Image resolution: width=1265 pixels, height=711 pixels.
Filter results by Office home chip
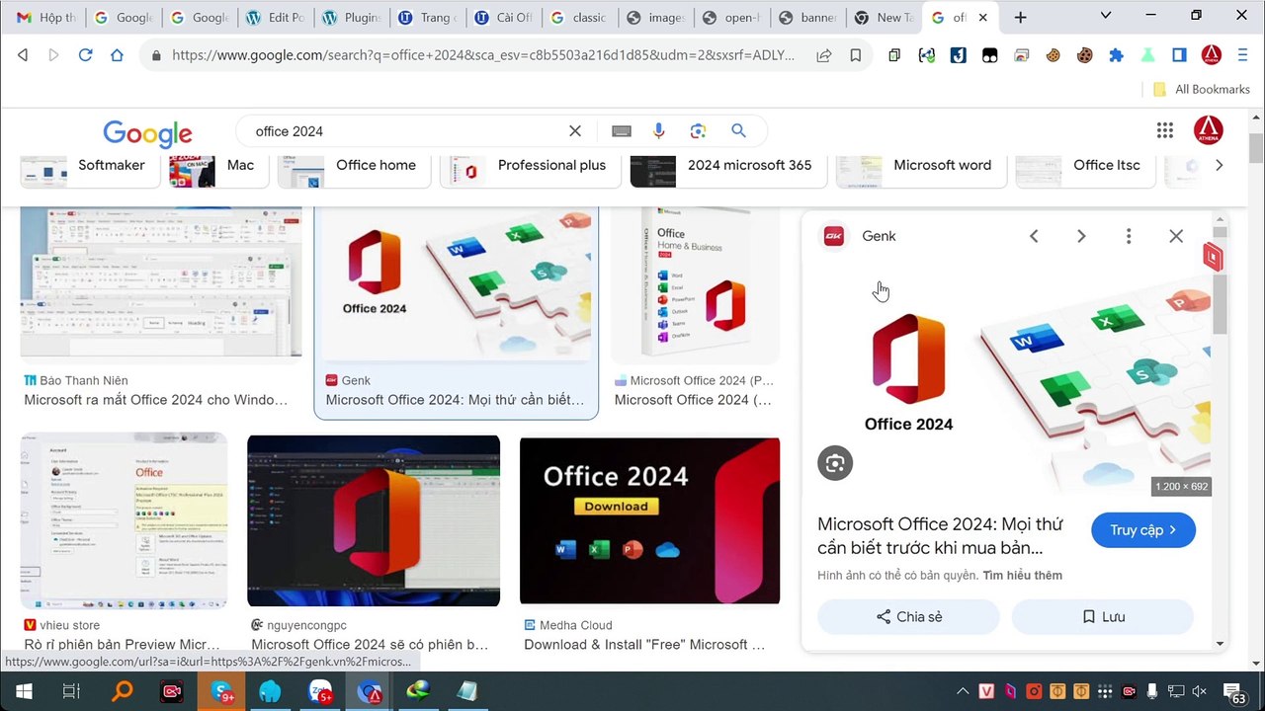354,167
